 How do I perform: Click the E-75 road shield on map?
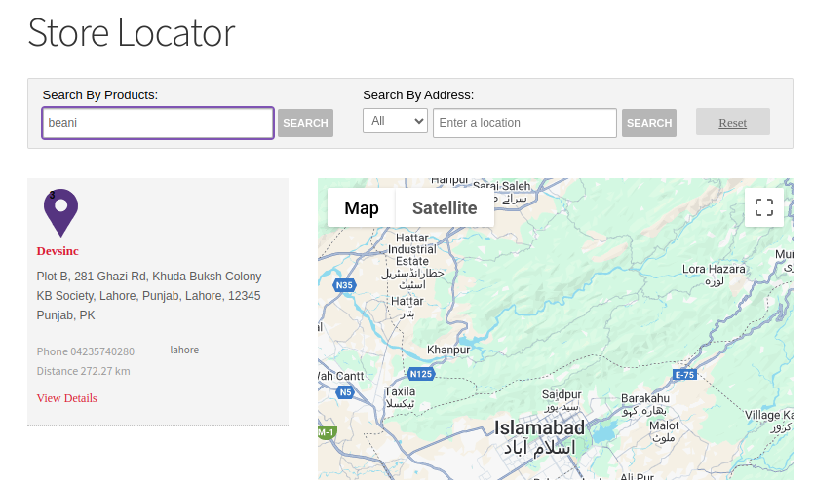[x=684, y=375]
